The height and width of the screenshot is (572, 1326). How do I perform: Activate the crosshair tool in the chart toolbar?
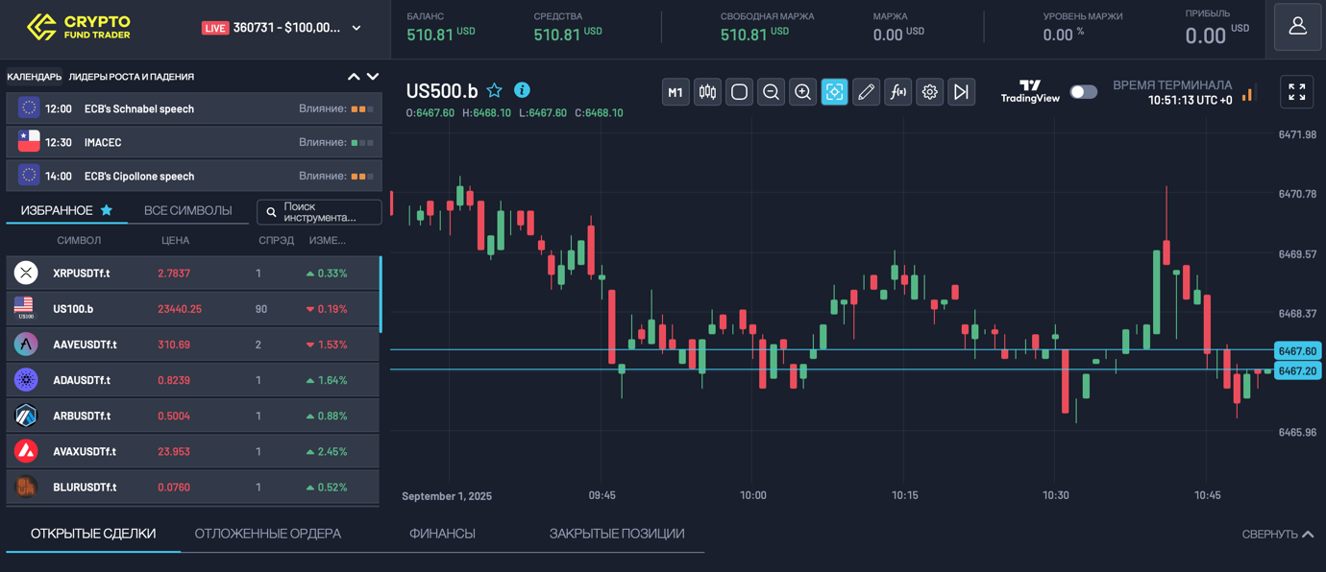click(834, 92)
